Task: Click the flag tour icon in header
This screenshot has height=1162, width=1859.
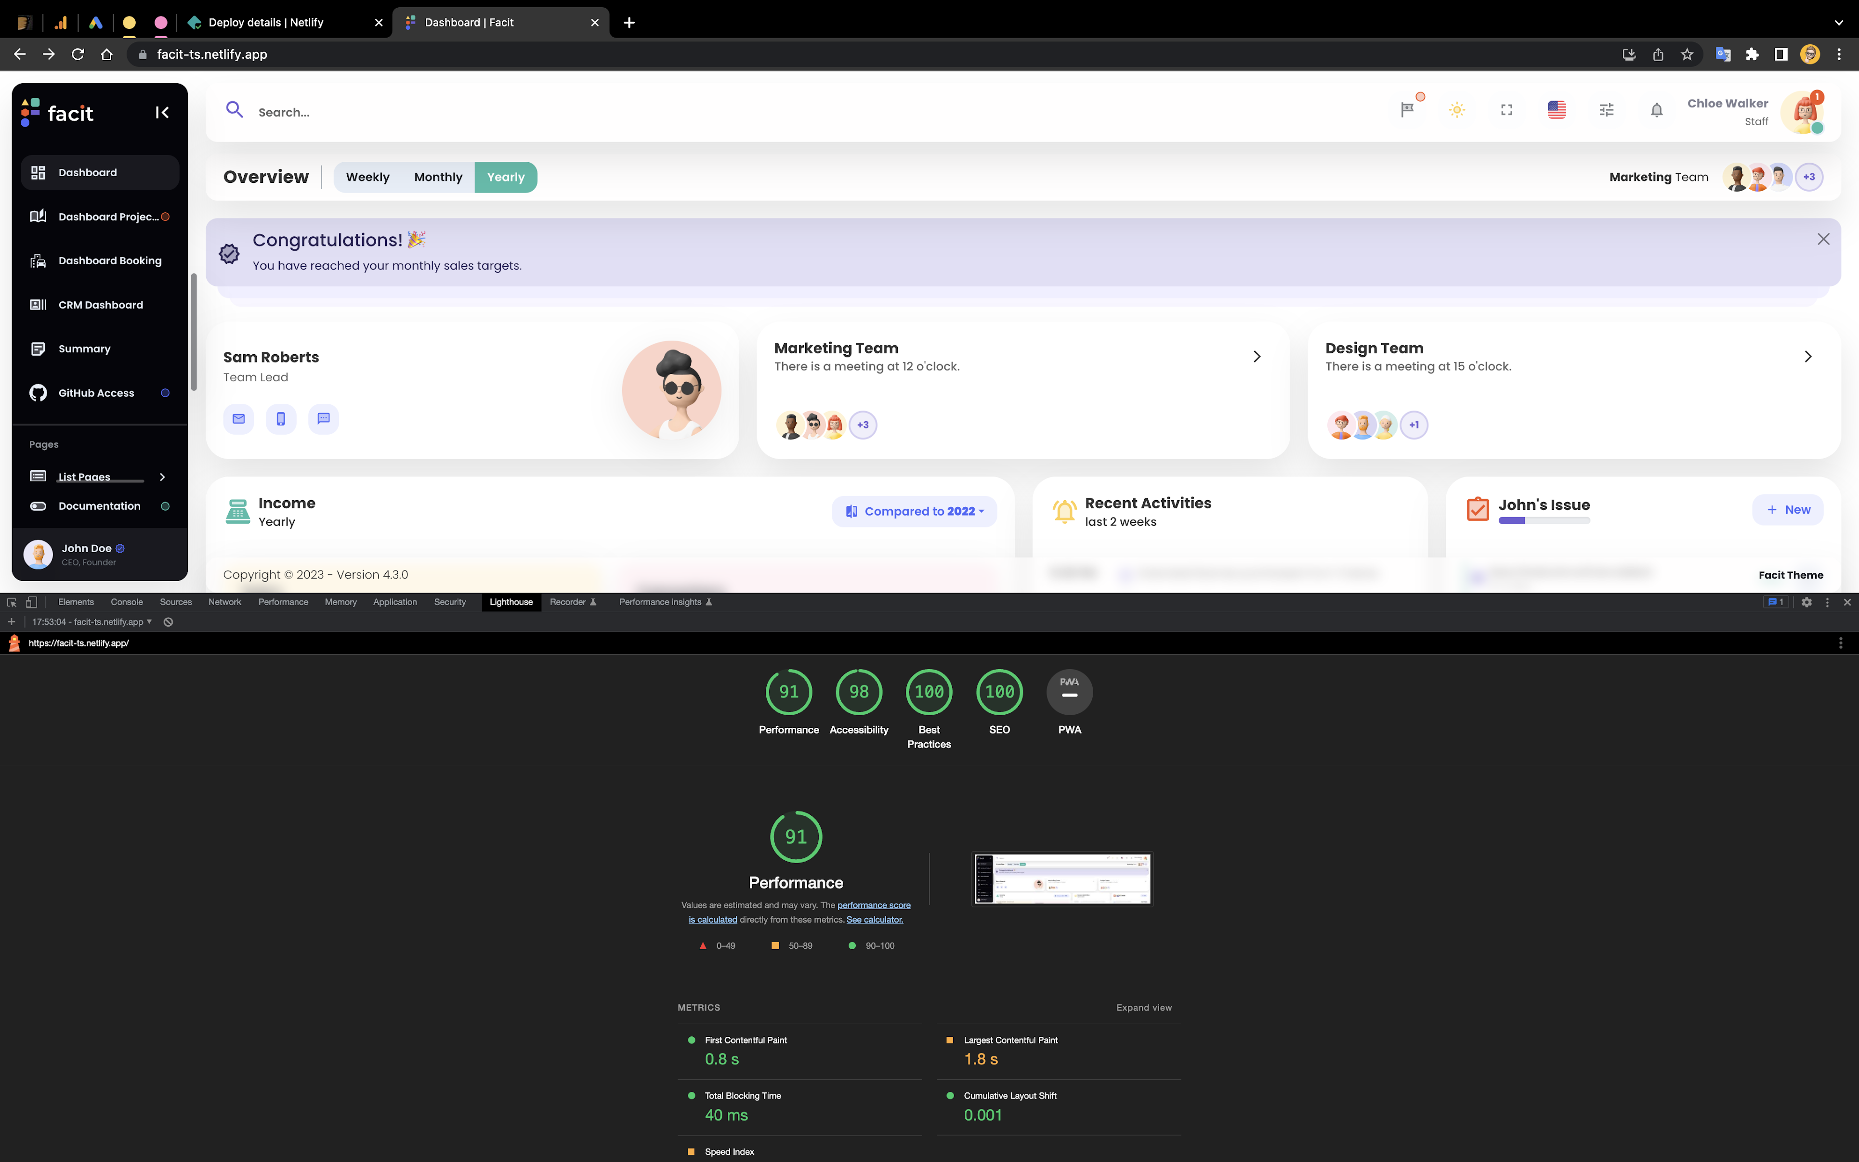Action: (1407, 110)
